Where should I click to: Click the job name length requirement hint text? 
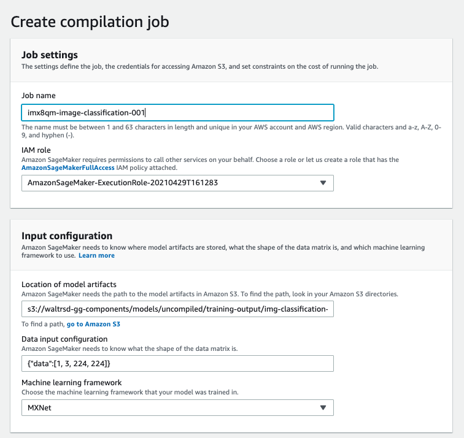pos(231,131)
